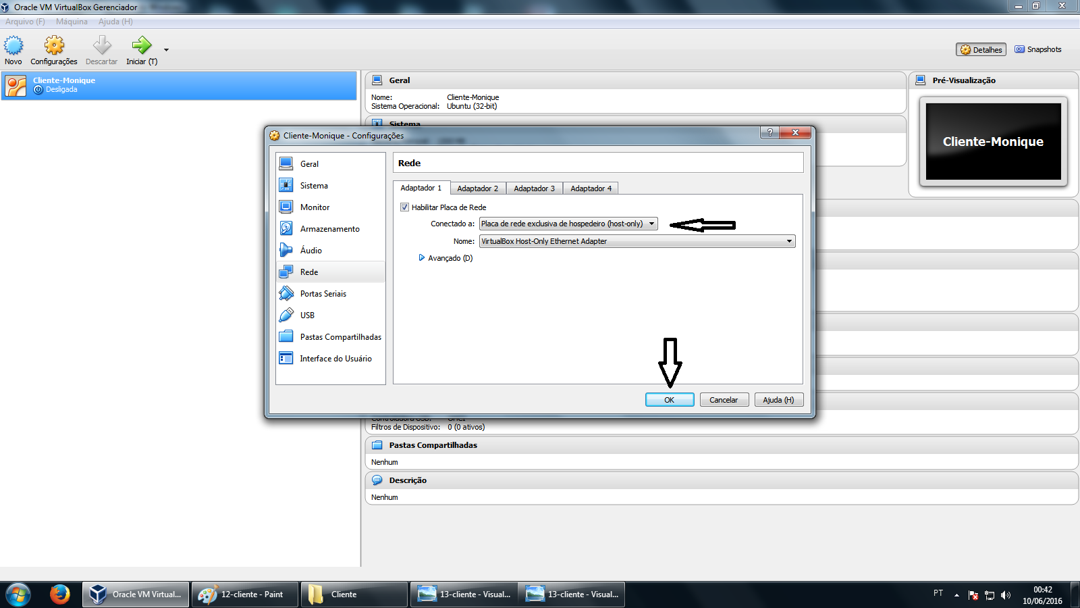Open Windows Start button
The image size is (1080, 608).
coord(18,594)
